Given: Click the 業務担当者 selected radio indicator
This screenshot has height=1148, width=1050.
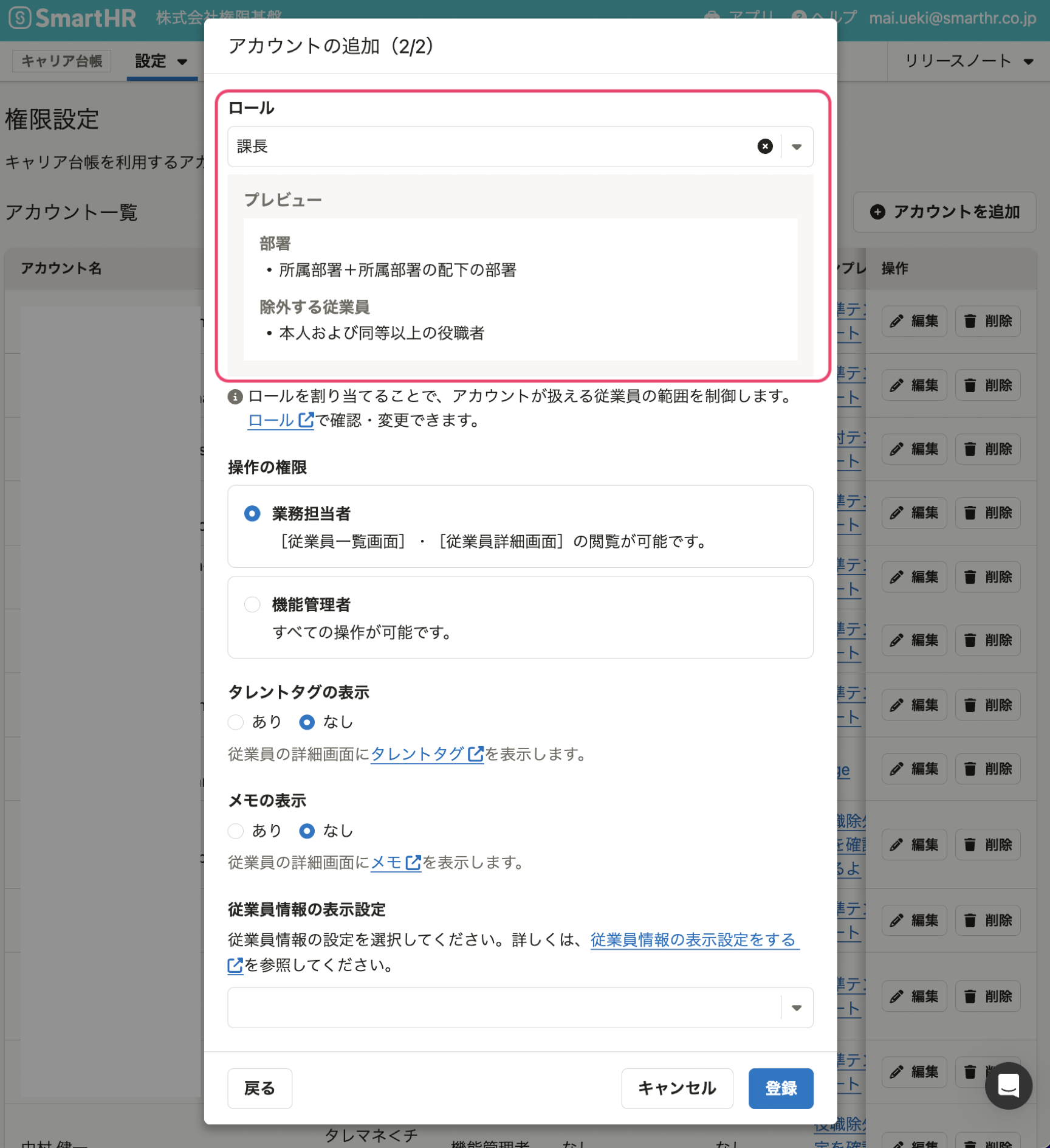Looking at the screenshot, I should [252, 513].
